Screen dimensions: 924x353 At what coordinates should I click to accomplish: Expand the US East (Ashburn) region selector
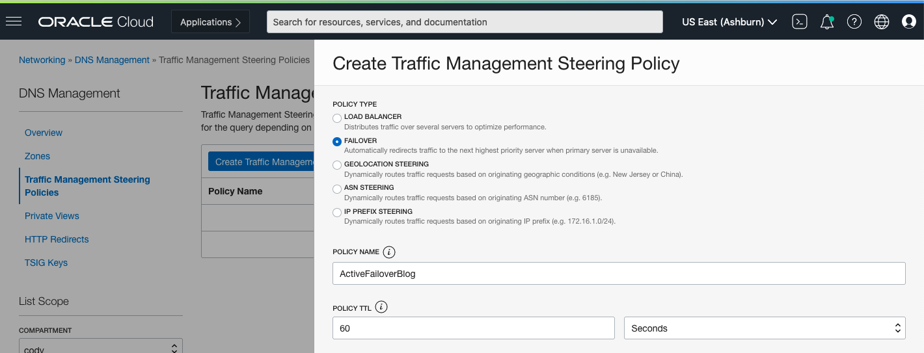click(x=729, y=21)
